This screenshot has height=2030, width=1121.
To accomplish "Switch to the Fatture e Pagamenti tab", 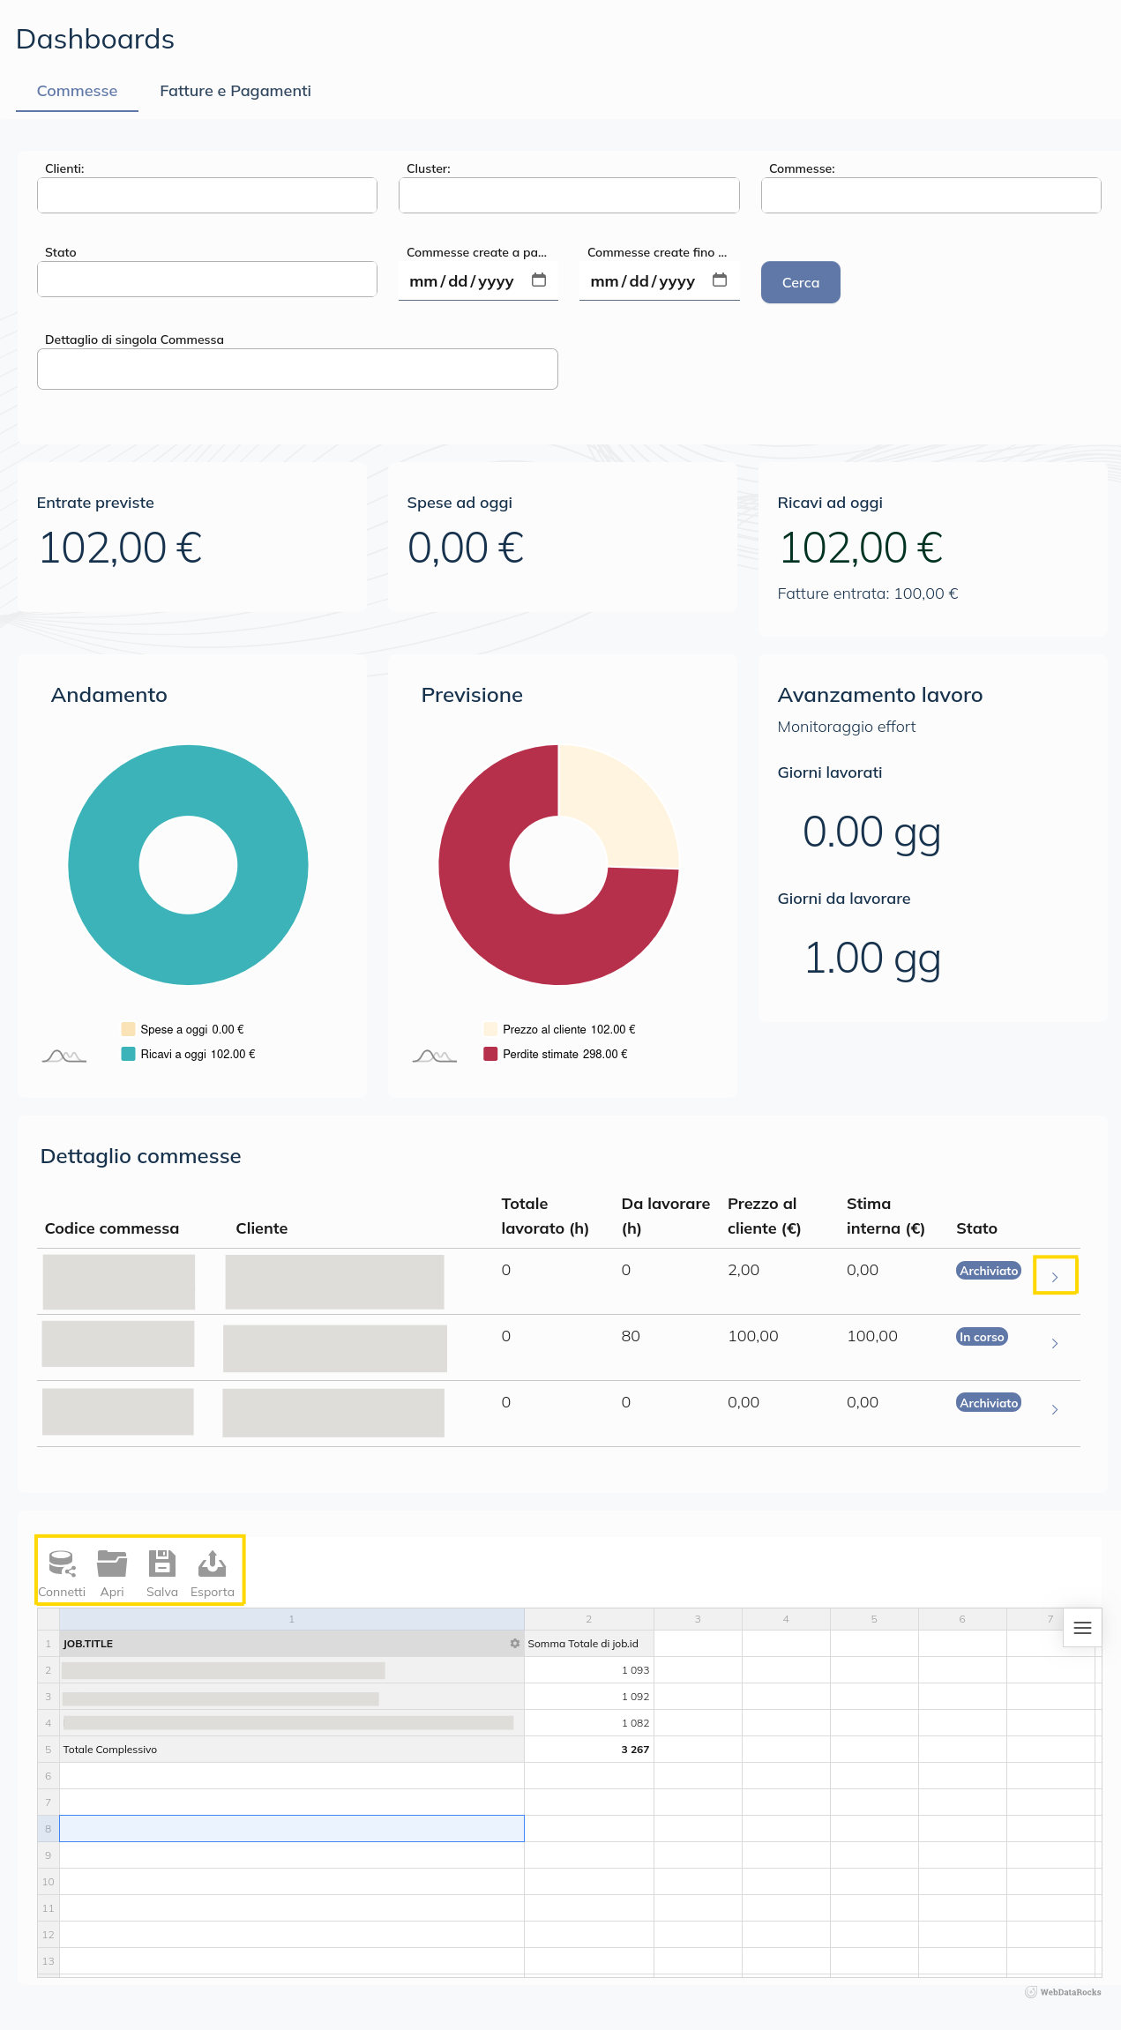I will 235,91.
